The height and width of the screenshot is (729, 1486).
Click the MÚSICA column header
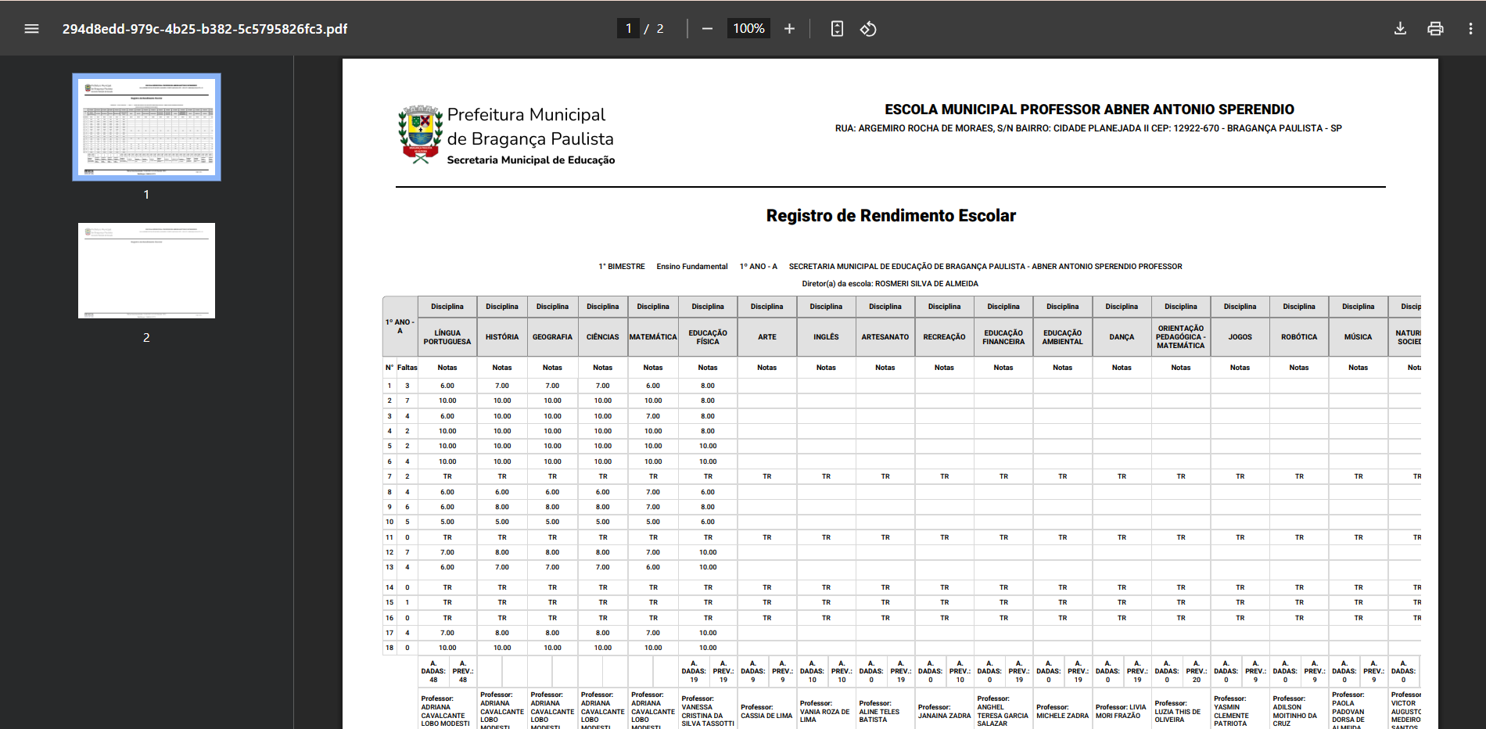click(x=1359, y=337)
